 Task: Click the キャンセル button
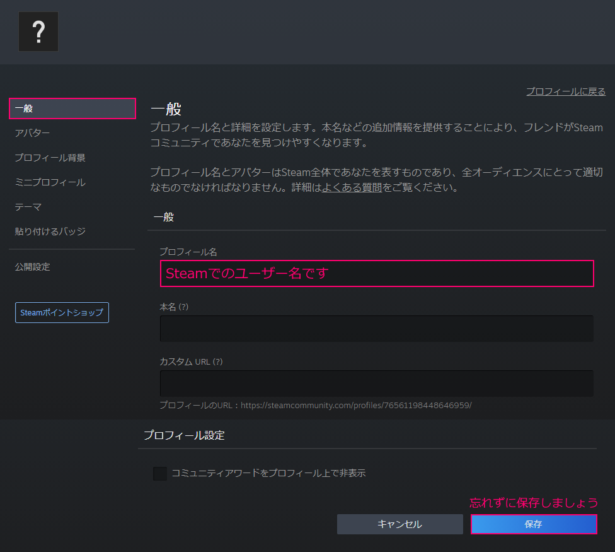pos(400,524)
